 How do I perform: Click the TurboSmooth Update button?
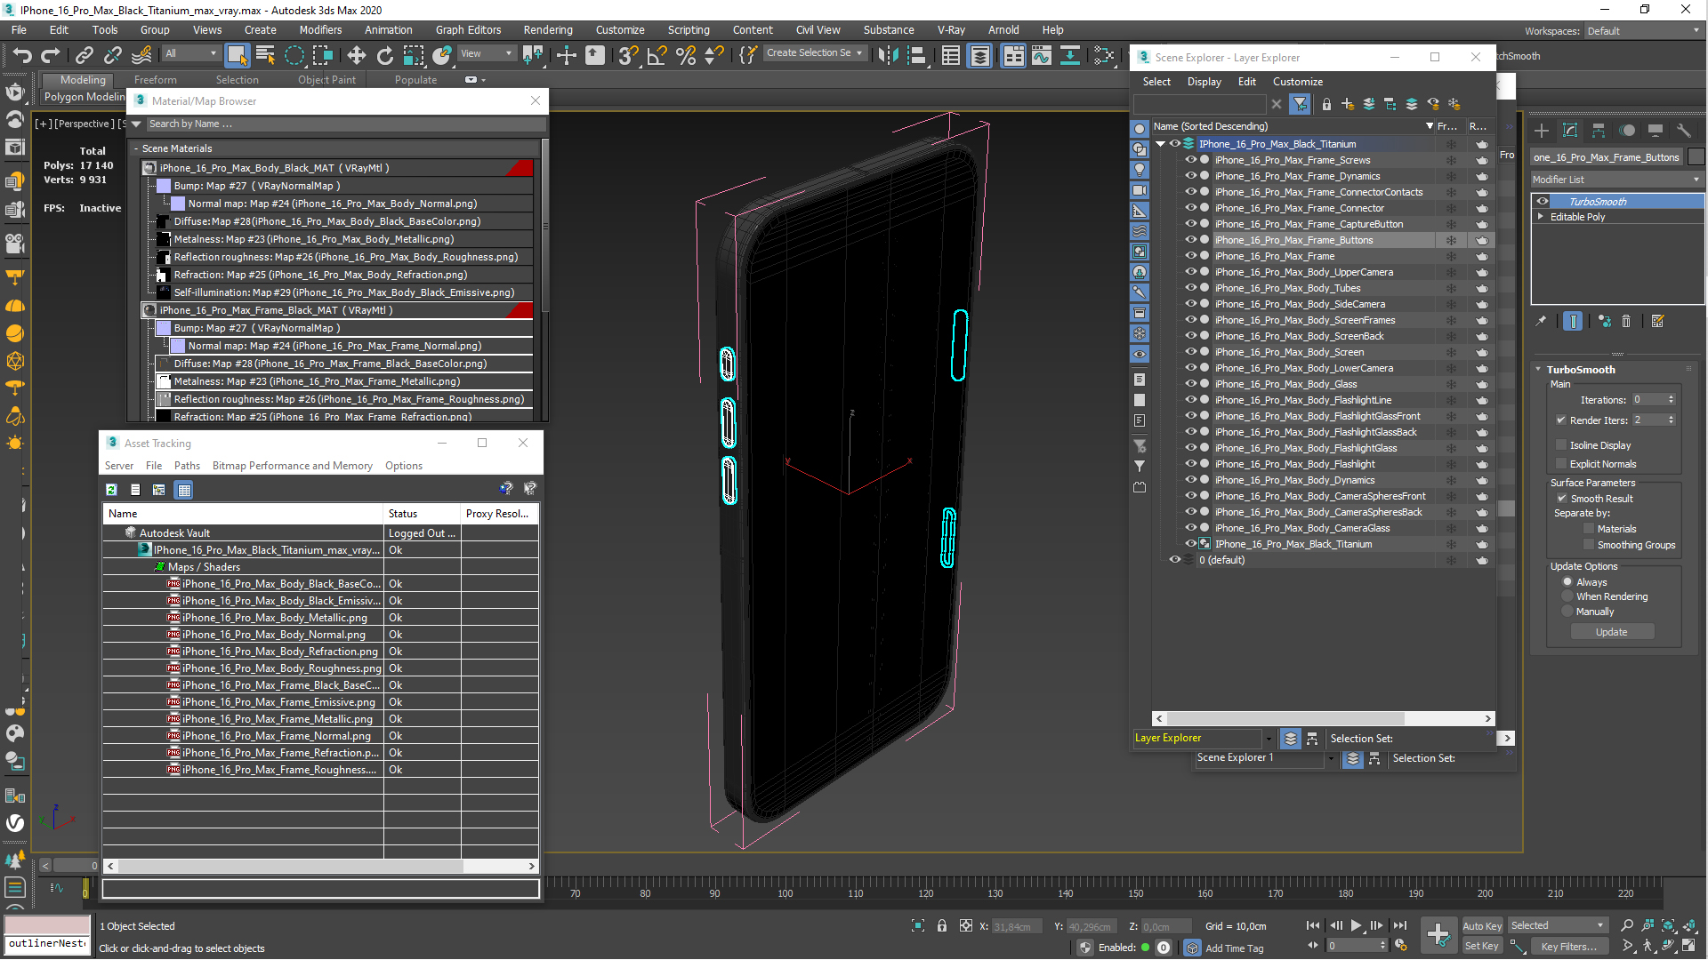pos(1611,632)
